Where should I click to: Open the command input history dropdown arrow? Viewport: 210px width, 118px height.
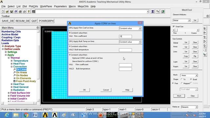click(148, 11)
